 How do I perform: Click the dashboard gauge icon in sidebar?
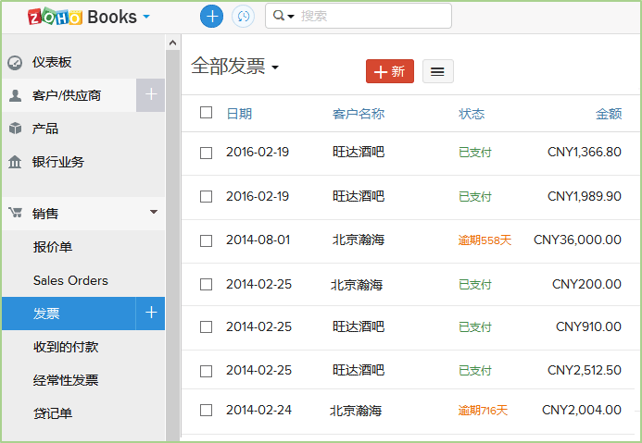(x=15, y=63)
